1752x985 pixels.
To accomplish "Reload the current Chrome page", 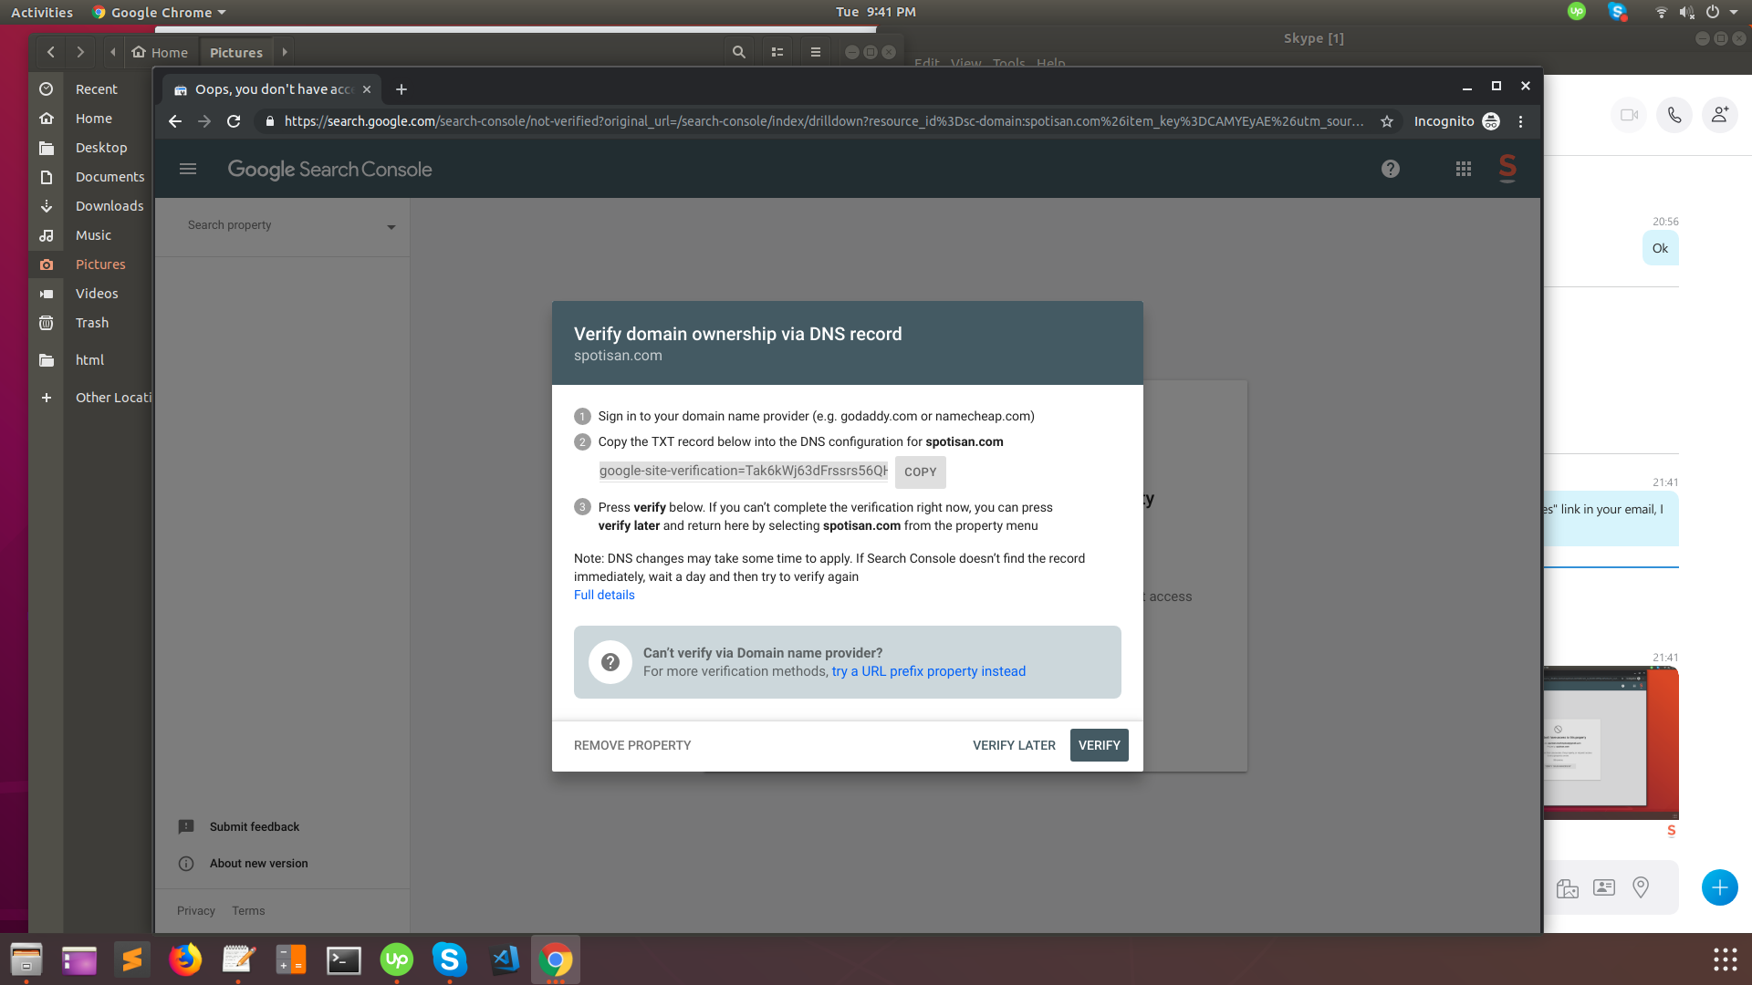I will (x=234, y=121).
